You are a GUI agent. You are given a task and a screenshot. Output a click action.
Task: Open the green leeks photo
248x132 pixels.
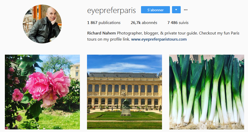(207, 92)
